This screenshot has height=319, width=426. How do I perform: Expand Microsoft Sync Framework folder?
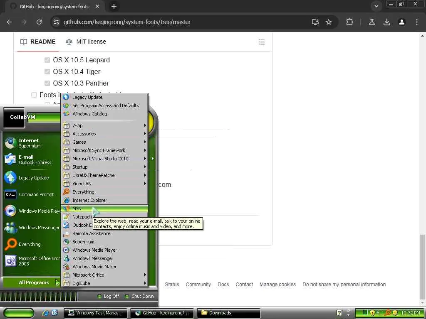[x=104, y=150]
